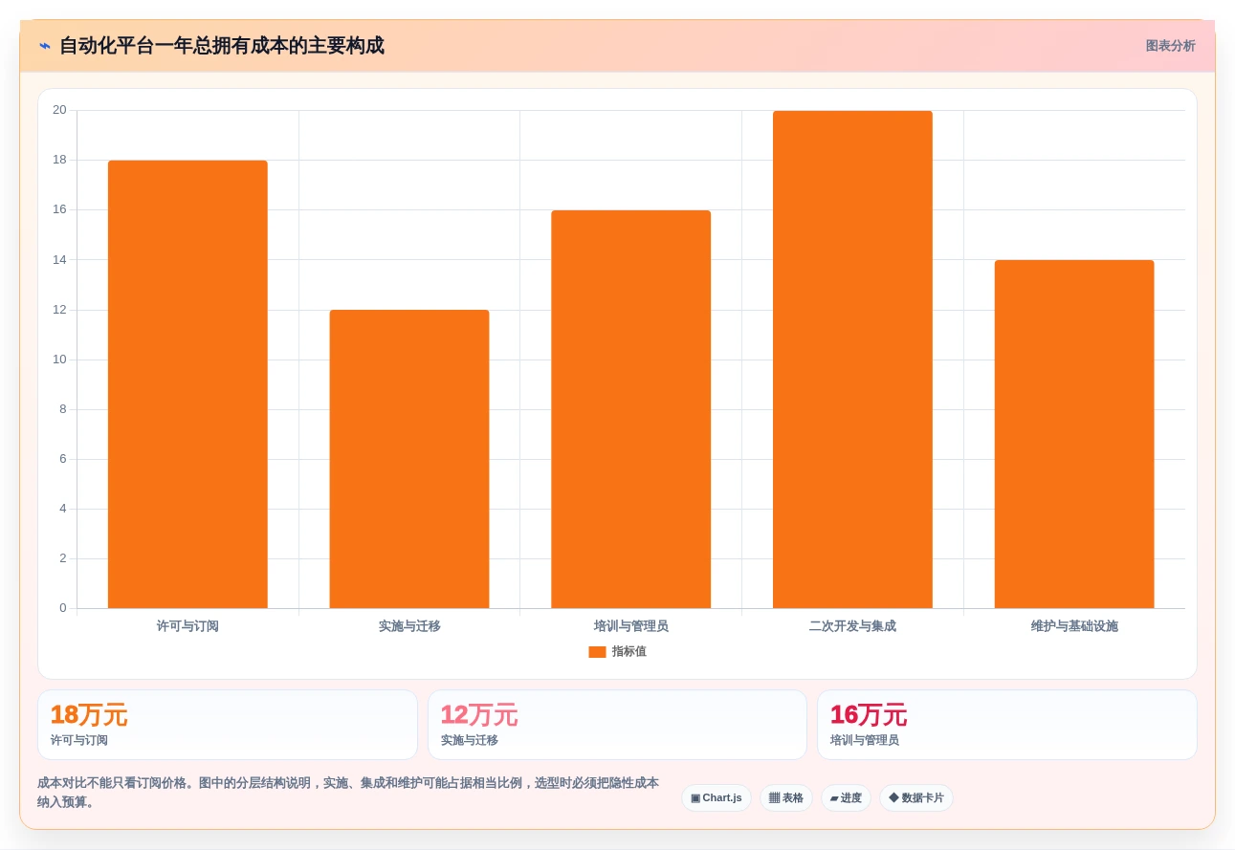Click the lightning bolt icon beside the title
Screen dimensions: 1235x850
[45, 46]
